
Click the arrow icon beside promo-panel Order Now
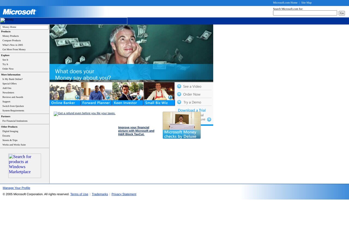point(179,94)
